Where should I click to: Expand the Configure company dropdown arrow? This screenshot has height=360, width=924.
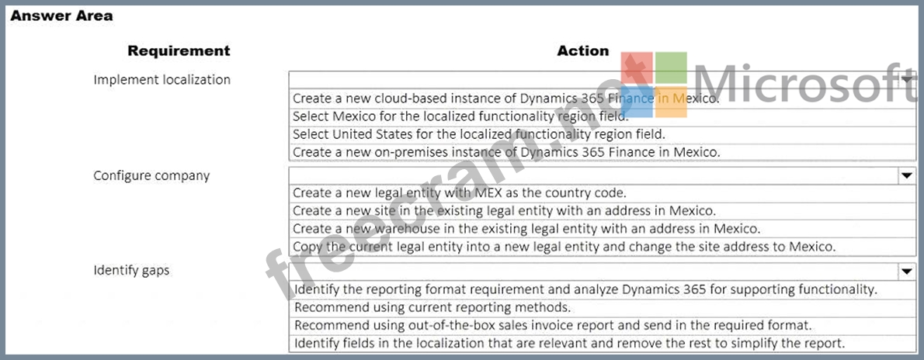point(906,175)
